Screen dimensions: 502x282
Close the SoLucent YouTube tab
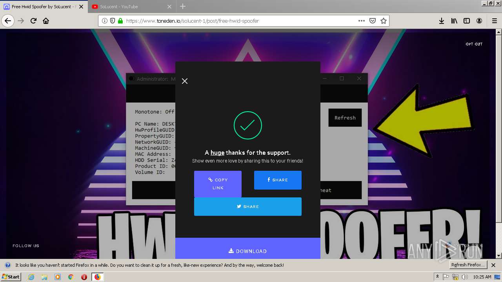(169, 7)
